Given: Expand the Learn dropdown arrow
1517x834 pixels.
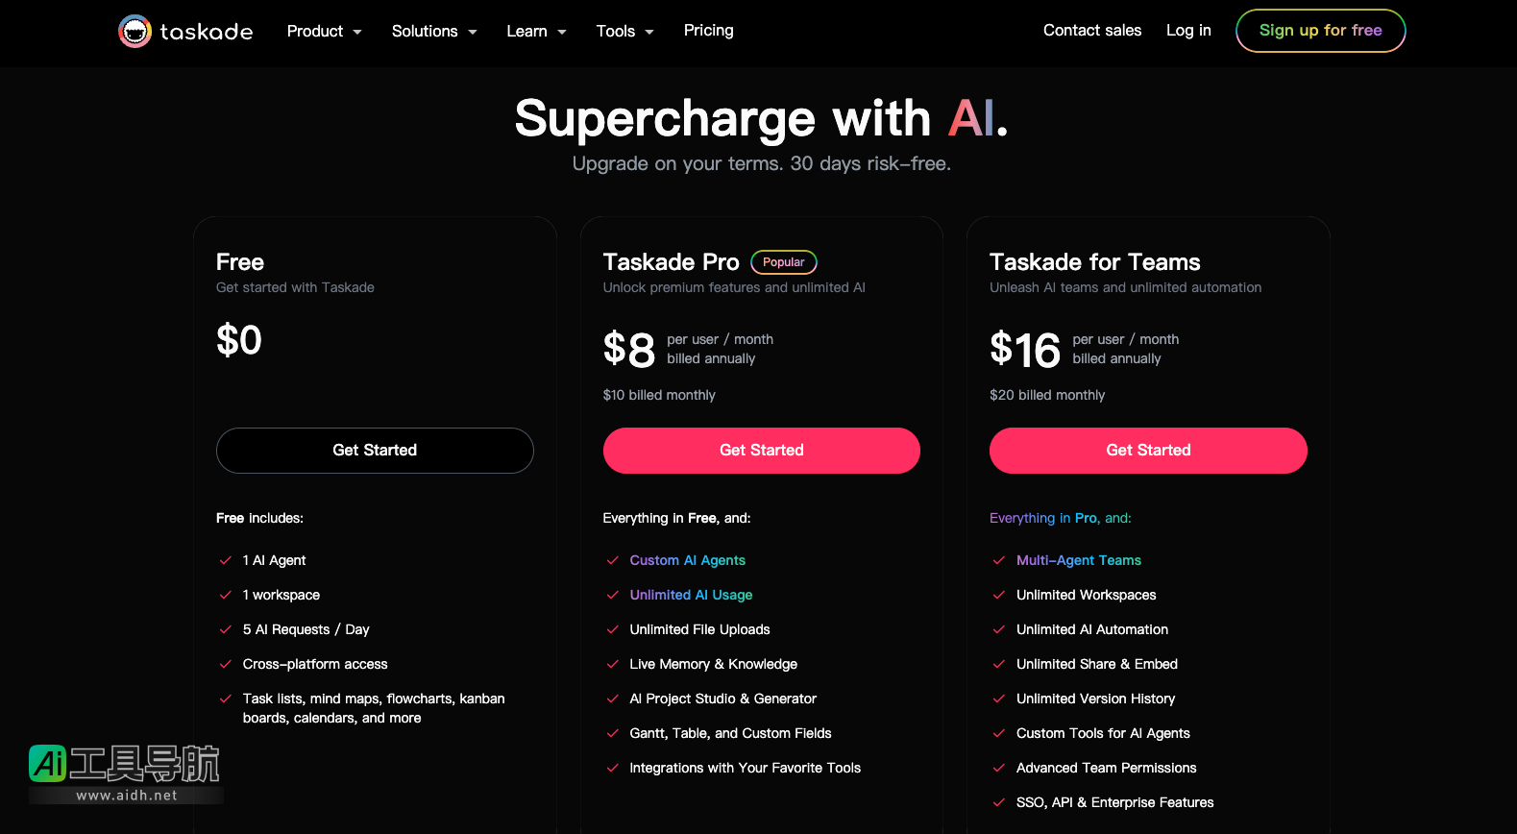Looking at the screenshot, I should (561, 32).
